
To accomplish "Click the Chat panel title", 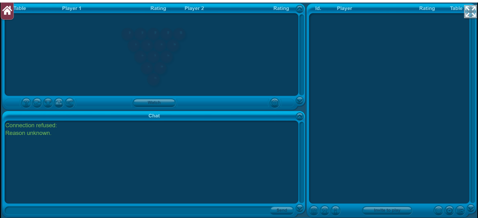I will click(154, 116).
